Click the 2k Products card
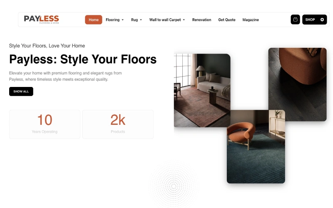This screenshot has width=333, height=208. point(118,124)
